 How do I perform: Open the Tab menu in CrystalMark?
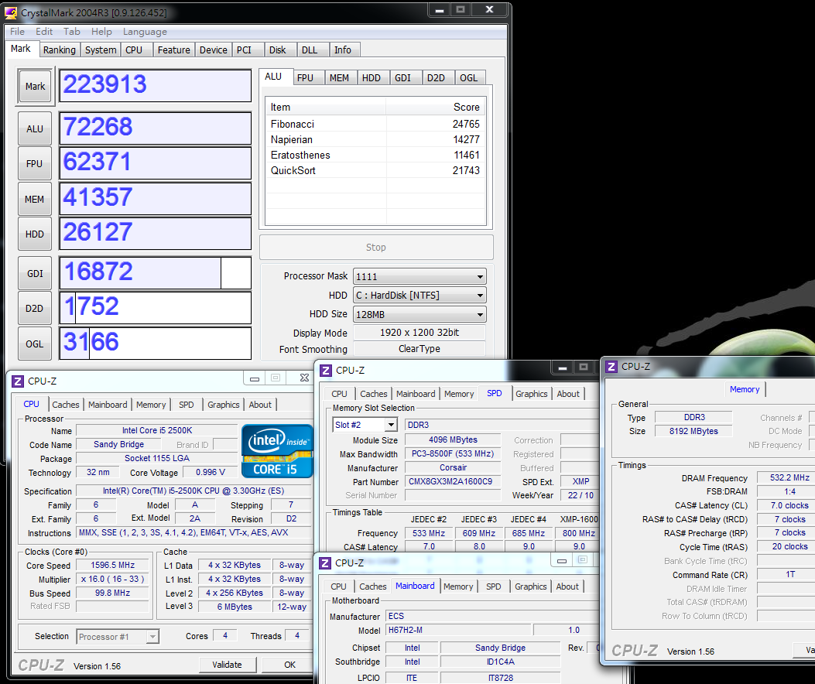pyautogui.click(x=72, y=32)
